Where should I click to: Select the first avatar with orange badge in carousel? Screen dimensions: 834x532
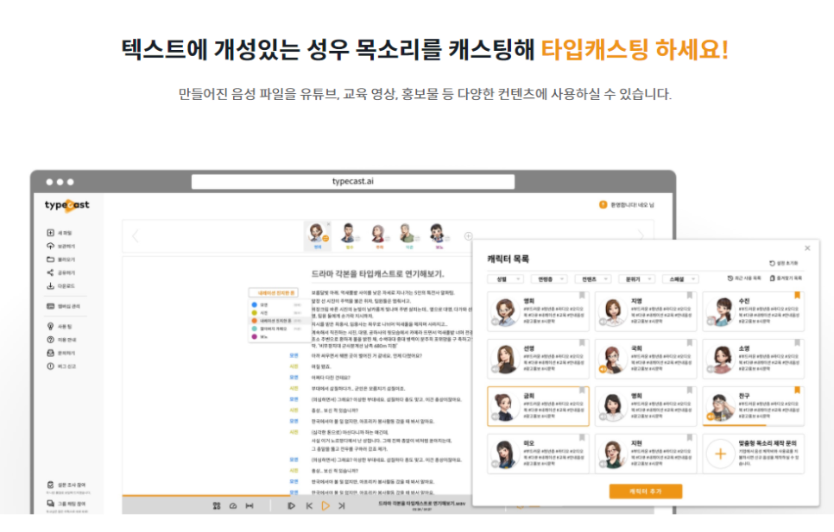318,235
